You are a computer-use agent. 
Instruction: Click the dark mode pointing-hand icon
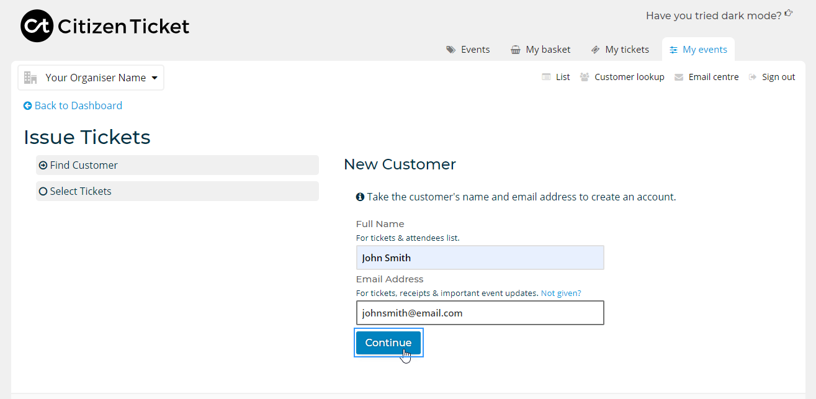tap(789, 12)
